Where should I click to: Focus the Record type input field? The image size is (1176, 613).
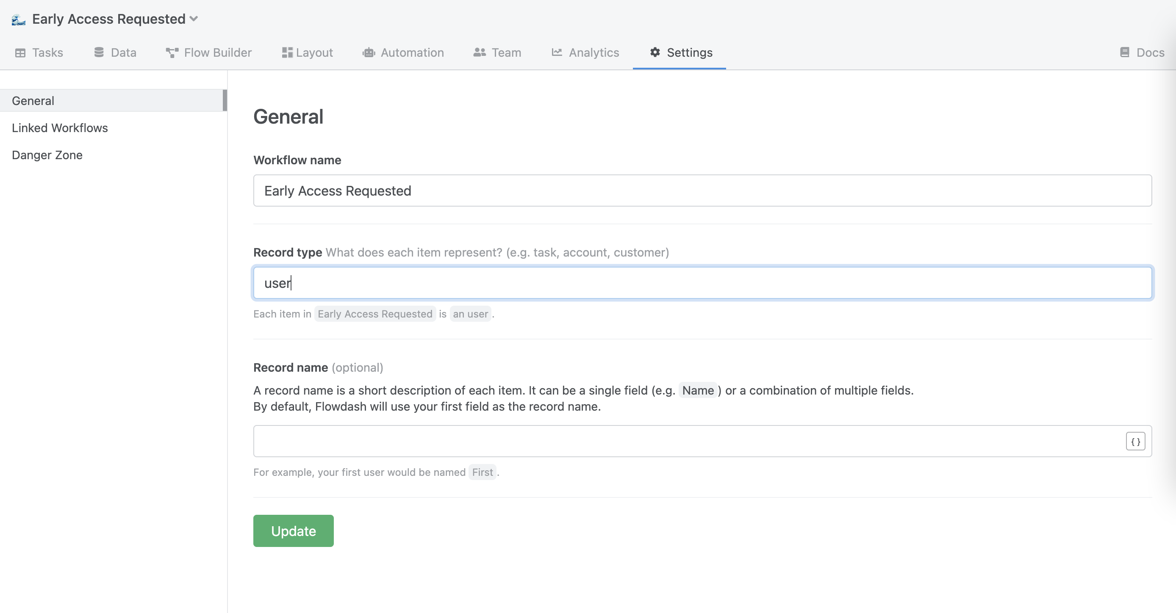702,283
